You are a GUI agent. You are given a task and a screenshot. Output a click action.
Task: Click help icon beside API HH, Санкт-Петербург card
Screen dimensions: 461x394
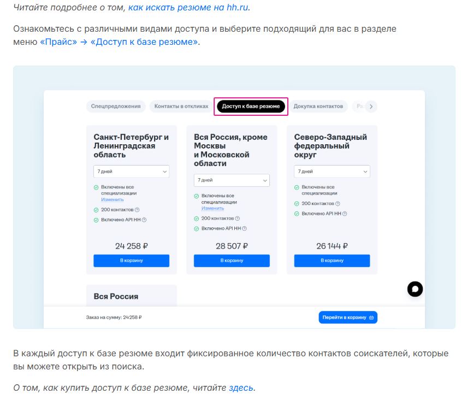point(144,220)
